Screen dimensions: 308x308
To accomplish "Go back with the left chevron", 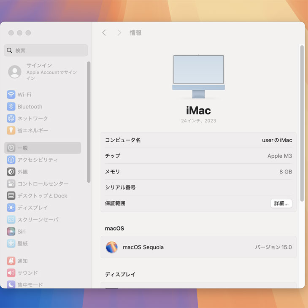I will [x=104, y=32].
